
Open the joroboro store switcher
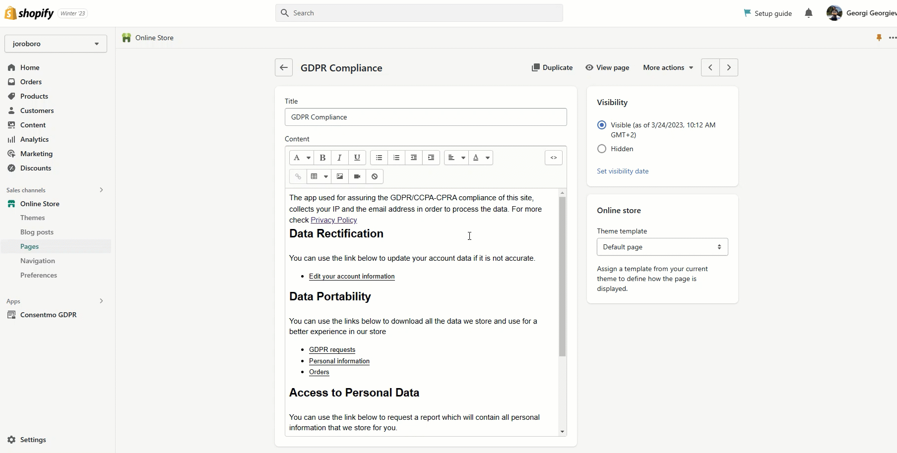pyautogui.click(x=56, y=44)
